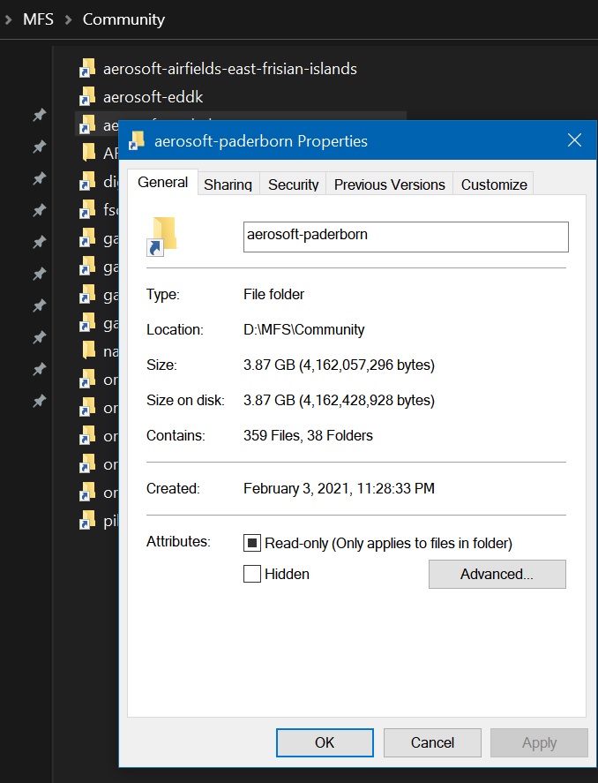Image resolution: width=598 pixels, height=783 pixels.
Task: Cancel the Properties dialog
Action: click(x=432, y=742)
